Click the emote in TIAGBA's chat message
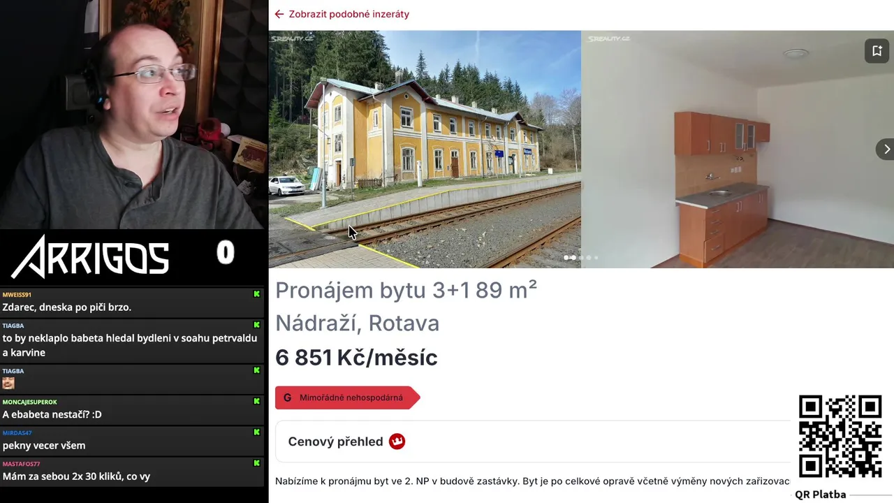 (8, 383)
